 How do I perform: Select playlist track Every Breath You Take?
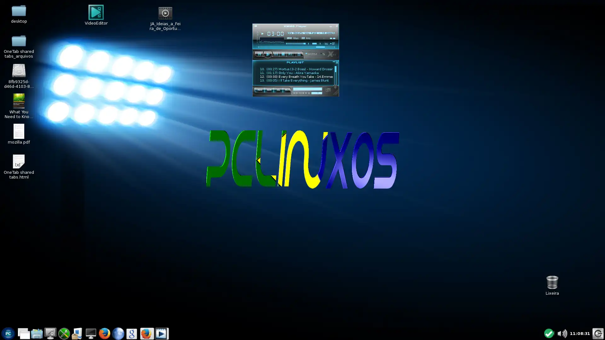click(296, 76)
